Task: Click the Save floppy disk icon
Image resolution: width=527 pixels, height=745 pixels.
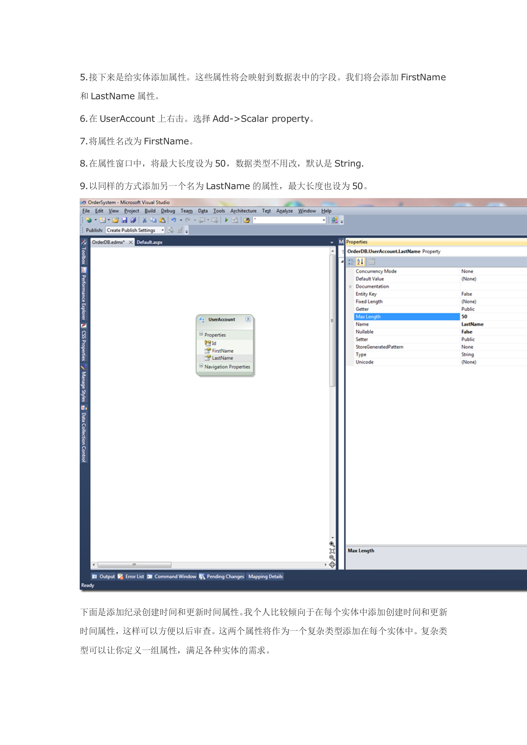Action: point(125,220)
